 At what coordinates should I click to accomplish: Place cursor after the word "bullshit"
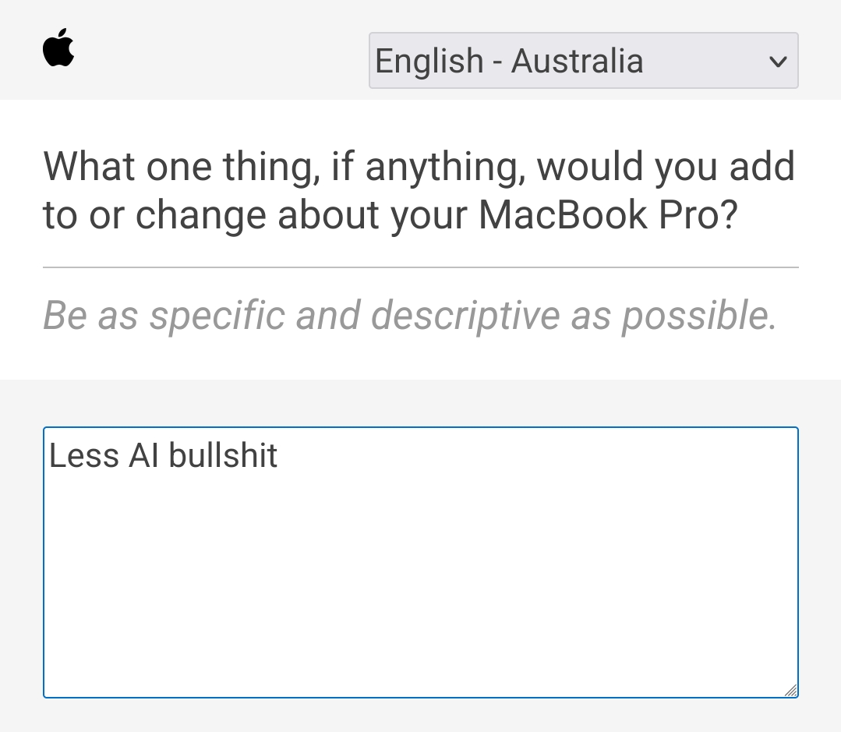pos(277,456)
